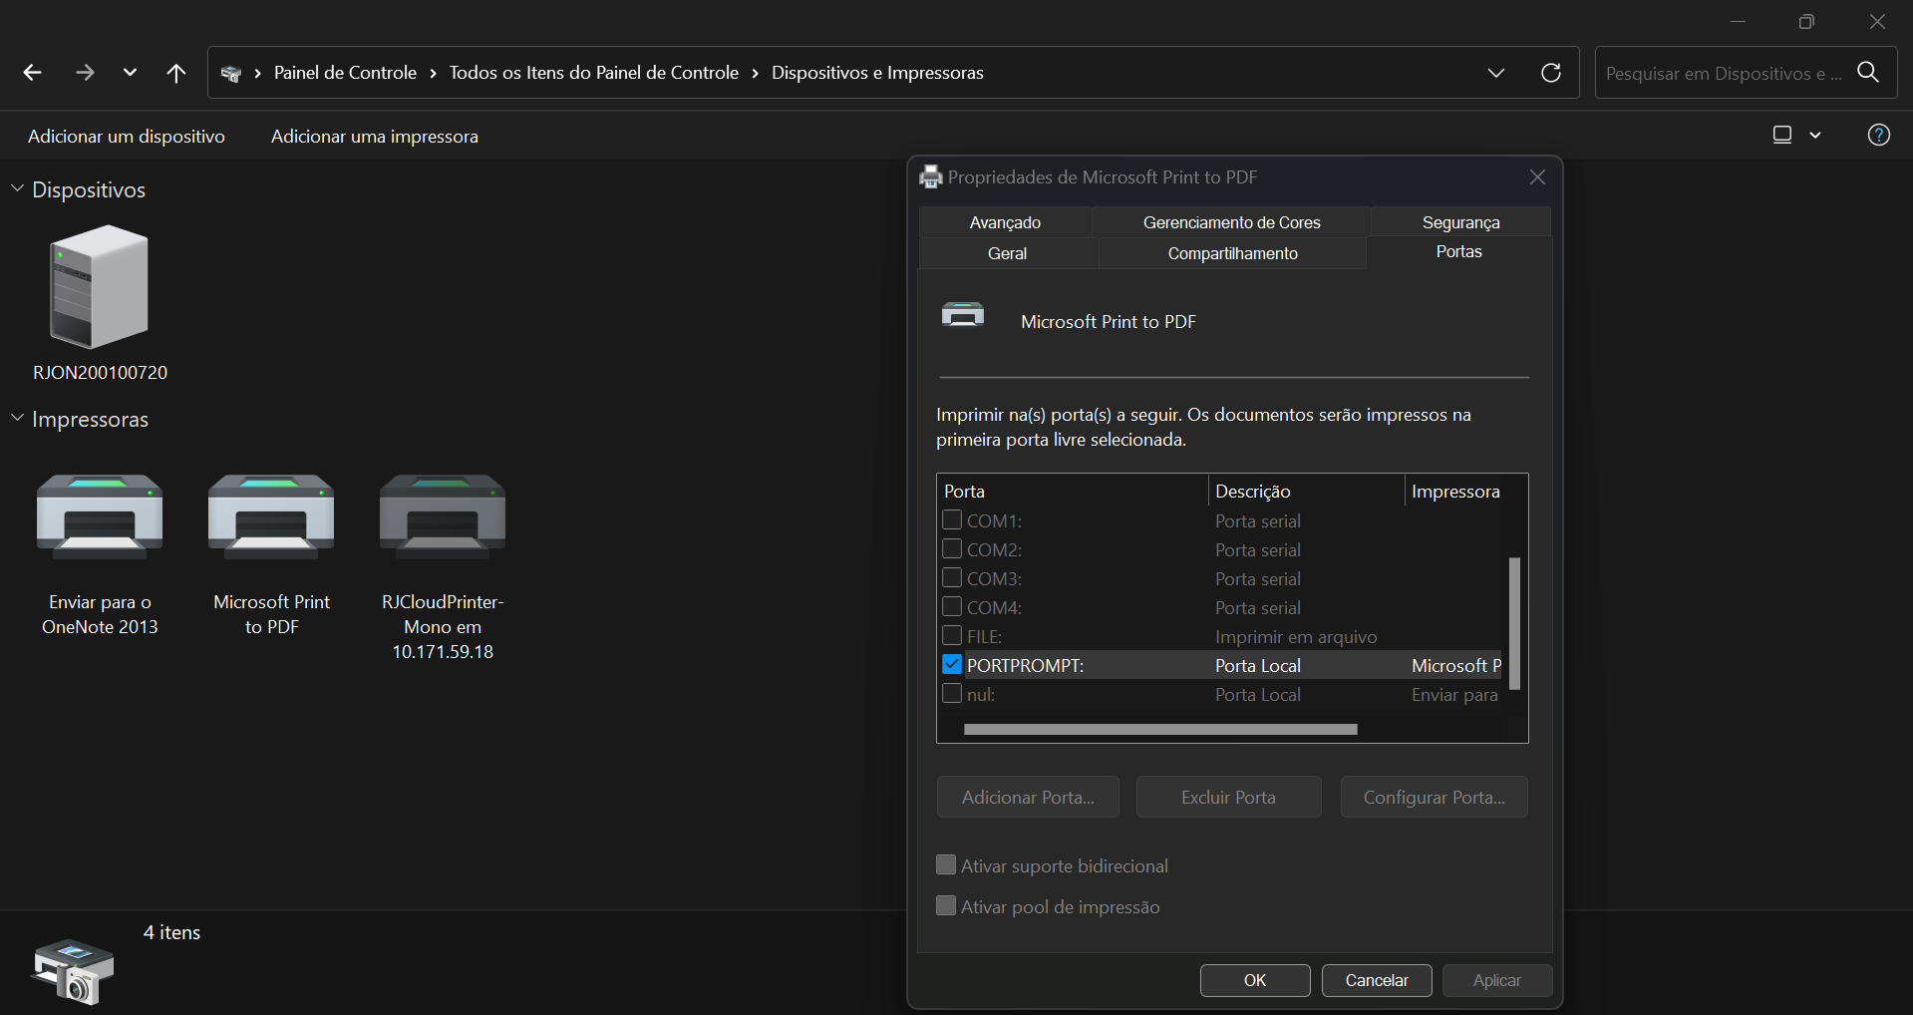Click devices and printers icon in details pane

coord(74,970)
